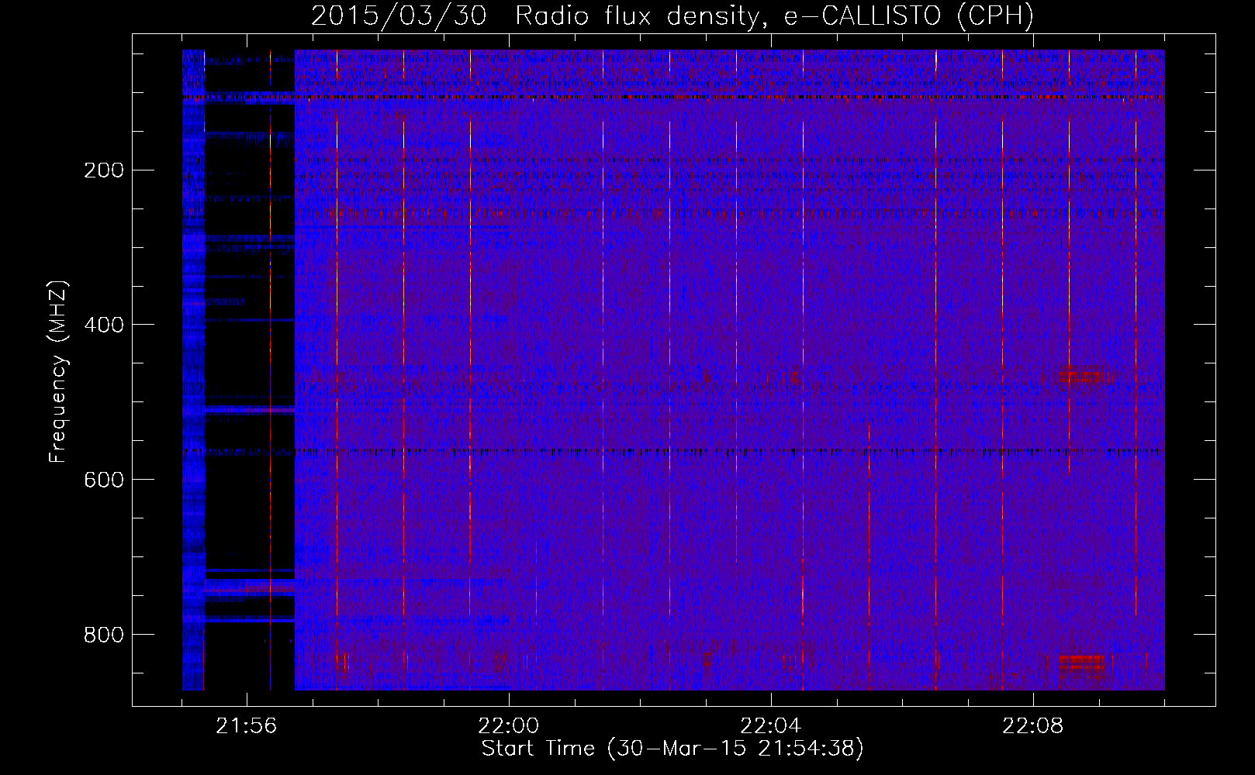The width and height of the screenshot is (1255, 775).
Task: Click the '22:00' time axis label
Action: pos(509,726)
